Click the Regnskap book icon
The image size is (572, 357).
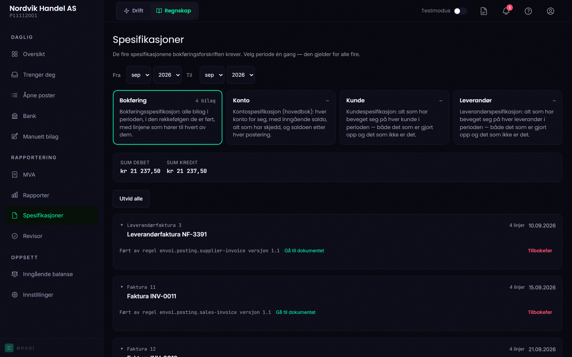[x=159, y=11]
